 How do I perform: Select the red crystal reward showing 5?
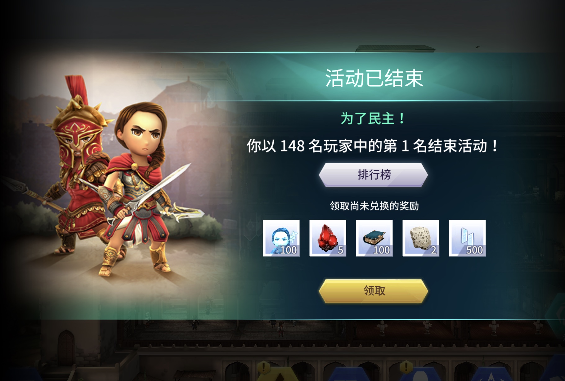[328, 238]
